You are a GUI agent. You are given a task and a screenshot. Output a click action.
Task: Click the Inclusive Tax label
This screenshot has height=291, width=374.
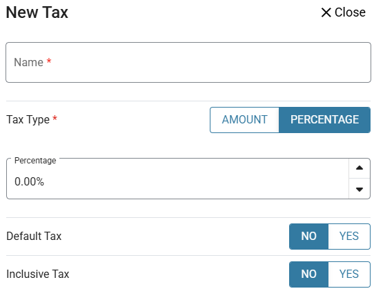[38, 274]
